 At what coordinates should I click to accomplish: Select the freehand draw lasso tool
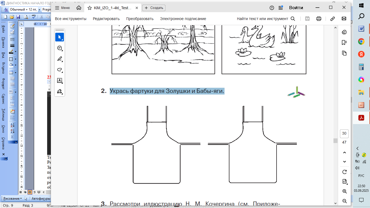(x=60, y=70)
